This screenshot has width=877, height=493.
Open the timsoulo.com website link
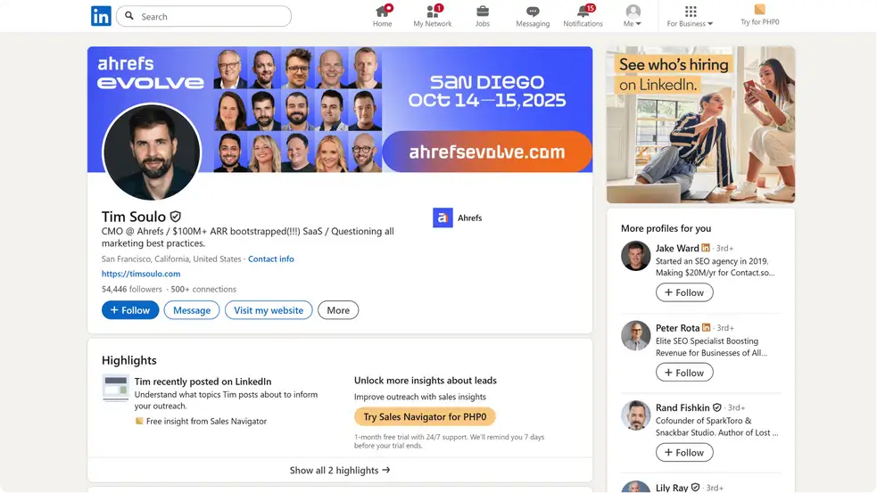coord(141,274)
